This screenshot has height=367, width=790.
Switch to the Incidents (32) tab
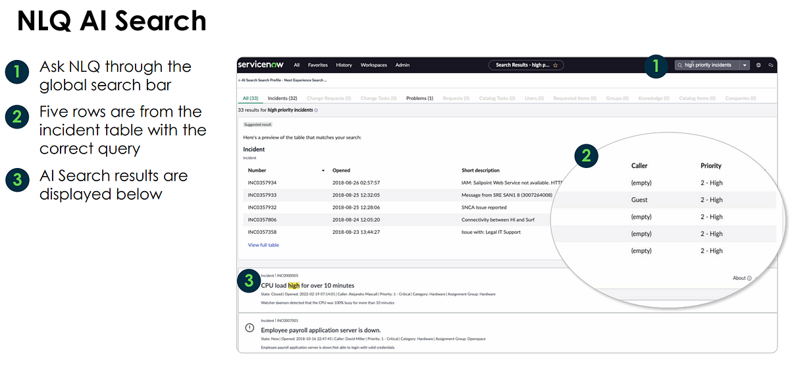tap(282, 98)
